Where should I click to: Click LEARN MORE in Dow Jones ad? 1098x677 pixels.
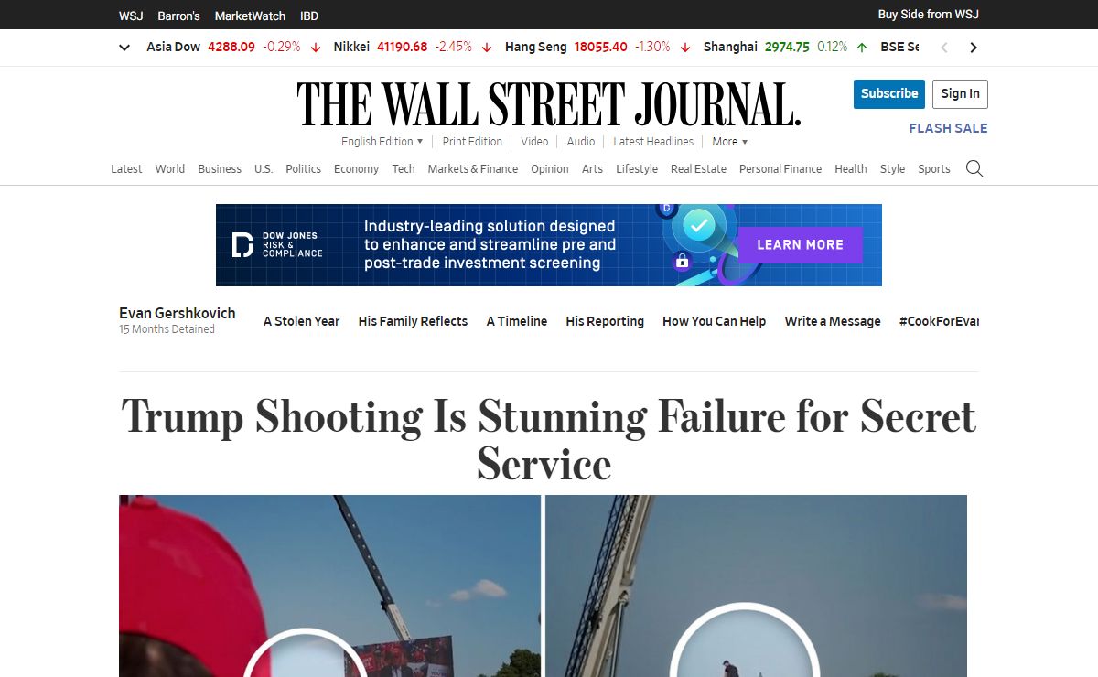tap(800, 245)
